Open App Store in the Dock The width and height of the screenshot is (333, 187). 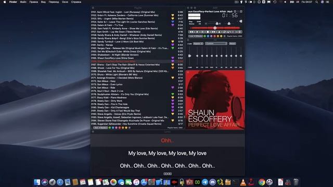pyautogui.click(x=144, y=182)
